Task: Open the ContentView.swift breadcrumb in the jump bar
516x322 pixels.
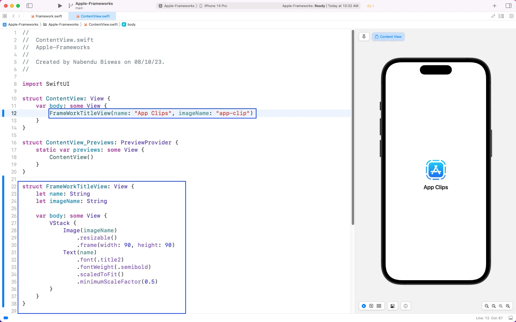Action: pos(100,24)
